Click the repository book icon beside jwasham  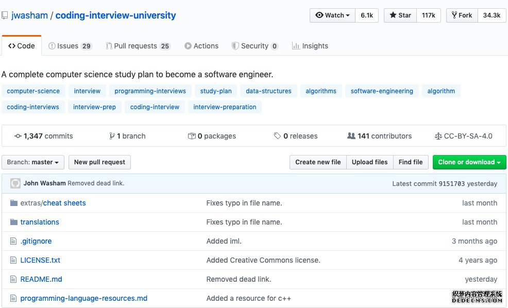tap(5, 15)
